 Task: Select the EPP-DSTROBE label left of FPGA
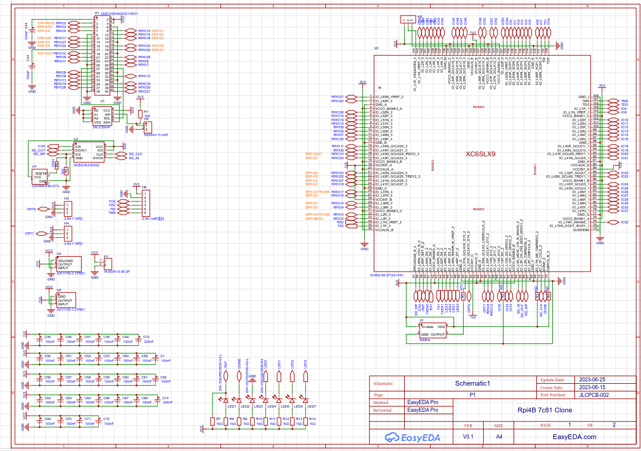[x=317, y=215]
